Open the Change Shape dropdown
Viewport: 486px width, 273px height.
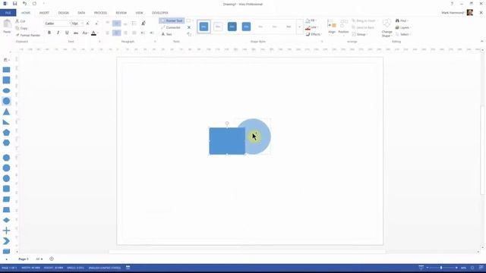pyautogui.click(x=387, y=28)
